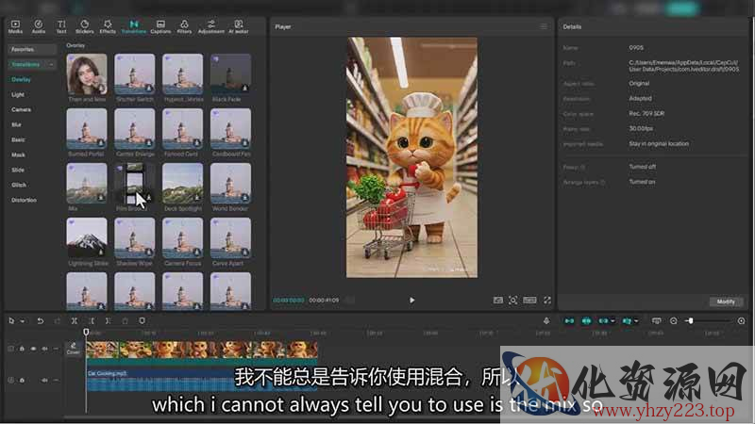This screenshot has width=755, height=424.
Task: Click the timeline preview axis icon
Action: click(x=656, y=320)
